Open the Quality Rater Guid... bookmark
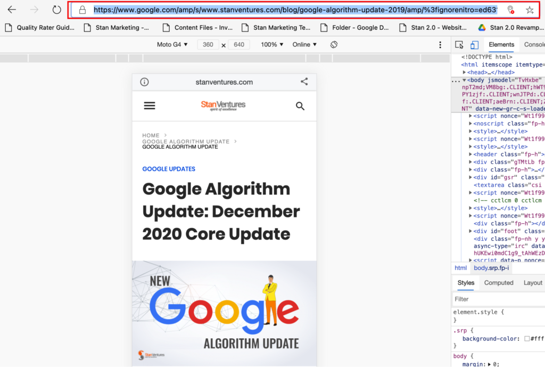Screen dimensions: 545x367 pos(39,28)
